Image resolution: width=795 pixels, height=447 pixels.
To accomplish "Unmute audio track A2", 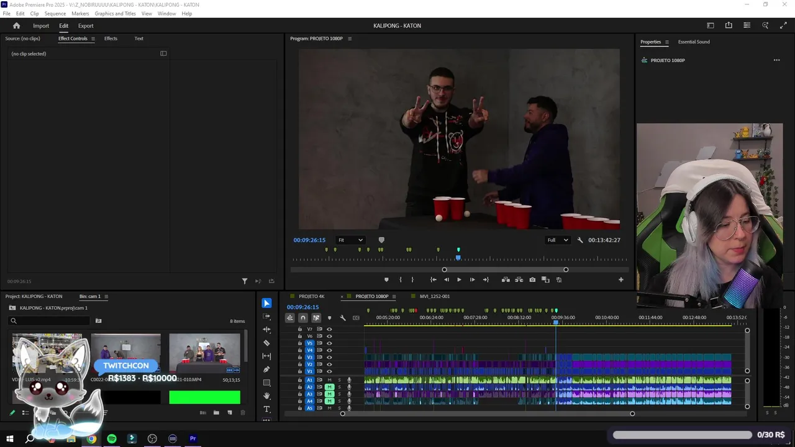I will (330, 387).
